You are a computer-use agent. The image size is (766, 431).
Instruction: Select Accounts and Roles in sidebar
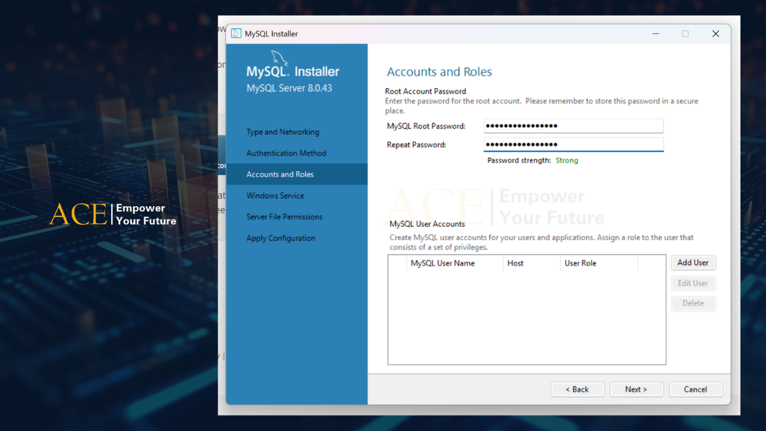(280, 174)
